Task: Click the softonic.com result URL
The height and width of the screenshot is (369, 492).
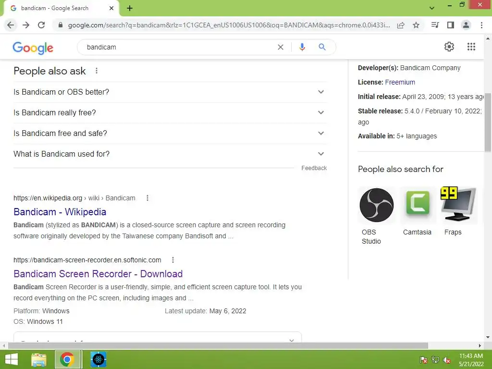Action: [x=87, y=260]
